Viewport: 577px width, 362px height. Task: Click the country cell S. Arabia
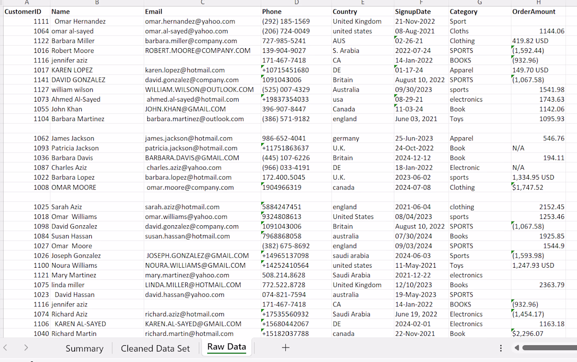[x=362, y=51]
